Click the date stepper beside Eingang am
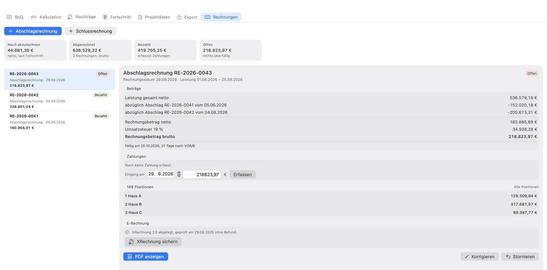547x270 pixels. (x=179, y=174)
